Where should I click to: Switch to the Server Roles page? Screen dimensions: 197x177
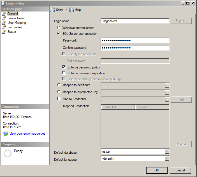pos(16,18)
